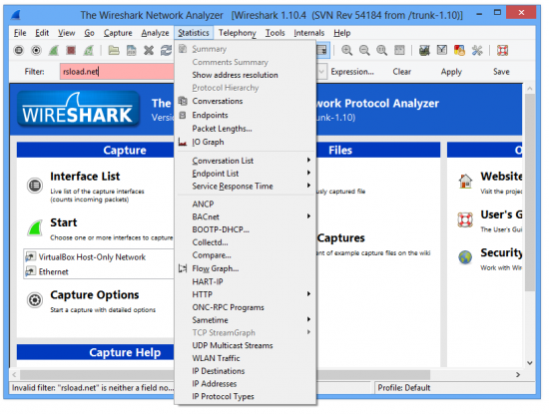Reload the capture file toolbar icon

(x=166, y=51)
